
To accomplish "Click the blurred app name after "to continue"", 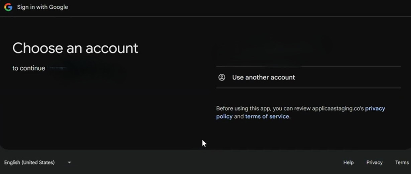I will click(58, 68).
